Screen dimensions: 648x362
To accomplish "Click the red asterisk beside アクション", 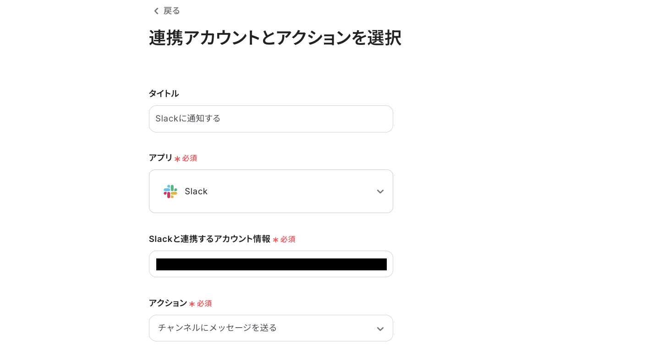I will click(x=192, y=304).
